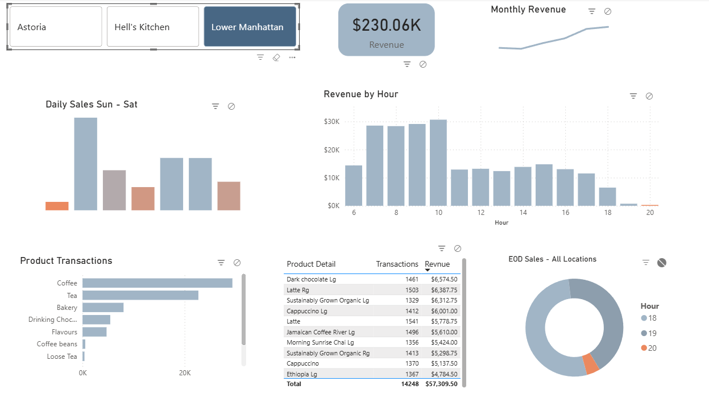The image size is (709, 406).
Task: Select the $230.06K Revenue card
Action: [x=386, y=30]
